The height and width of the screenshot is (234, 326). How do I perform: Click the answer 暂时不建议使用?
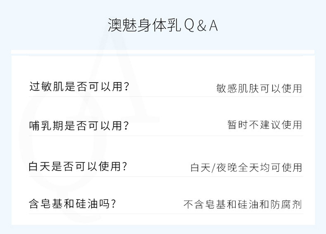click(x=264, y=125)
